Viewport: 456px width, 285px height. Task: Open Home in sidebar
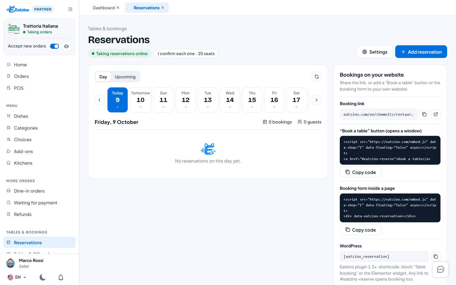pyautogui.click(x=39, y=65)
